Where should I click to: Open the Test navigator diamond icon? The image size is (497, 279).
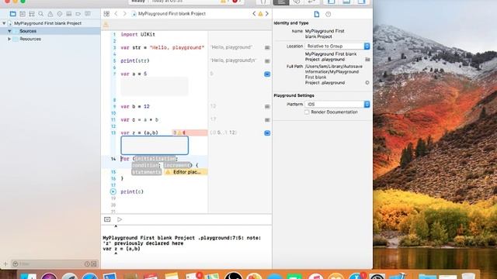60,14
